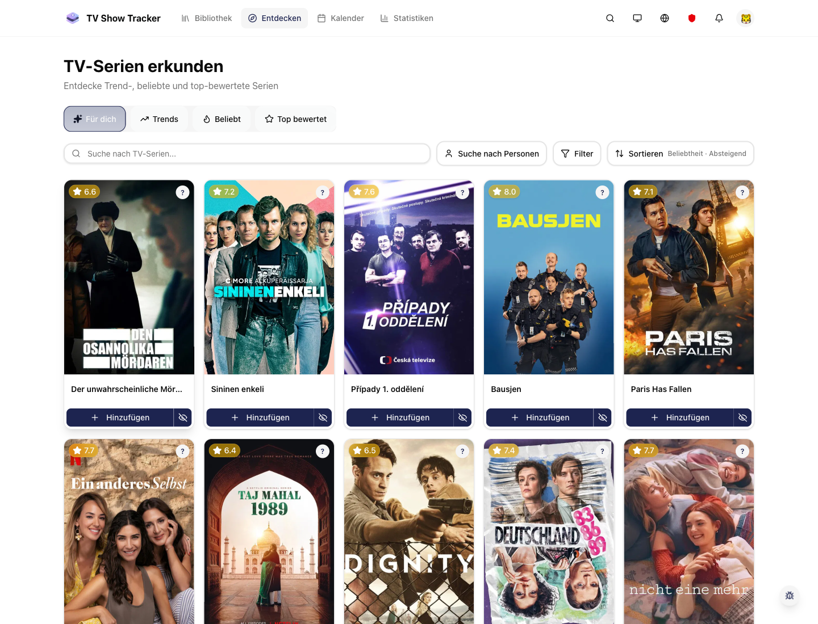Screen dimensions: 818x624
Task: Hide Paris Has Fallen with eye-off icon
Action: click(x=742, y=418)
